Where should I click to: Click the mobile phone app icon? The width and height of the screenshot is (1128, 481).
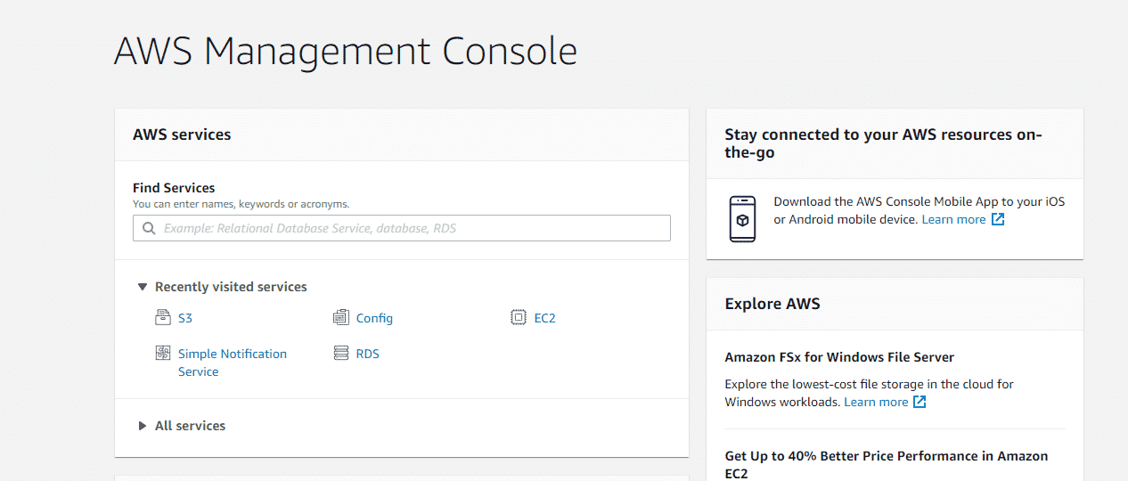pyautogui.click(x=742, y=219)
